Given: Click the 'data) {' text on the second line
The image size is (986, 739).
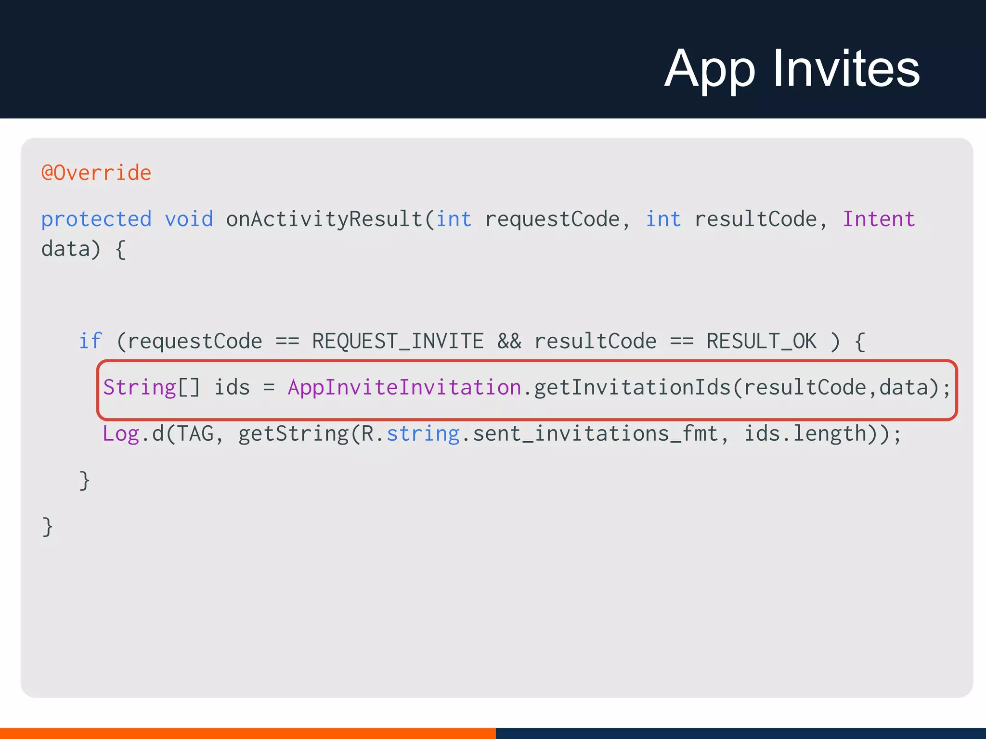Looking at the screenshot, I should 84,250.
